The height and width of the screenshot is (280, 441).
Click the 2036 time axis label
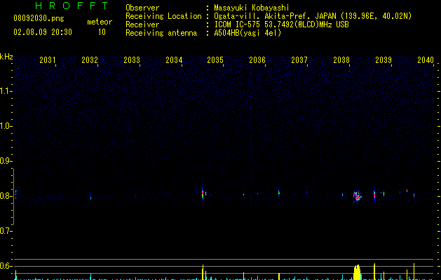[x=257, y=60]
